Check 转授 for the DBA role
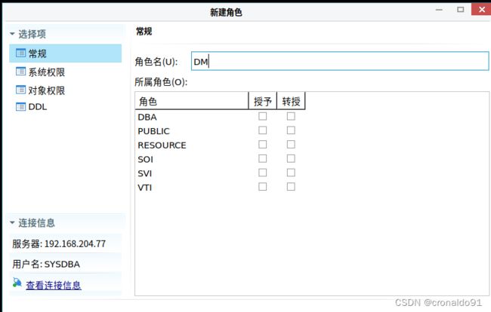The height and width of the screenshot is (312, 491). pos(291,117)
